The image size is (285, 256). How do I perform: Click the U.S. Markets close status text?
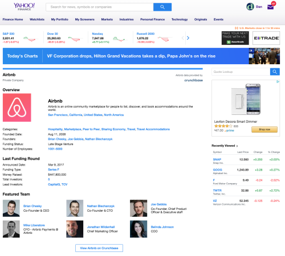pos(259,28)
